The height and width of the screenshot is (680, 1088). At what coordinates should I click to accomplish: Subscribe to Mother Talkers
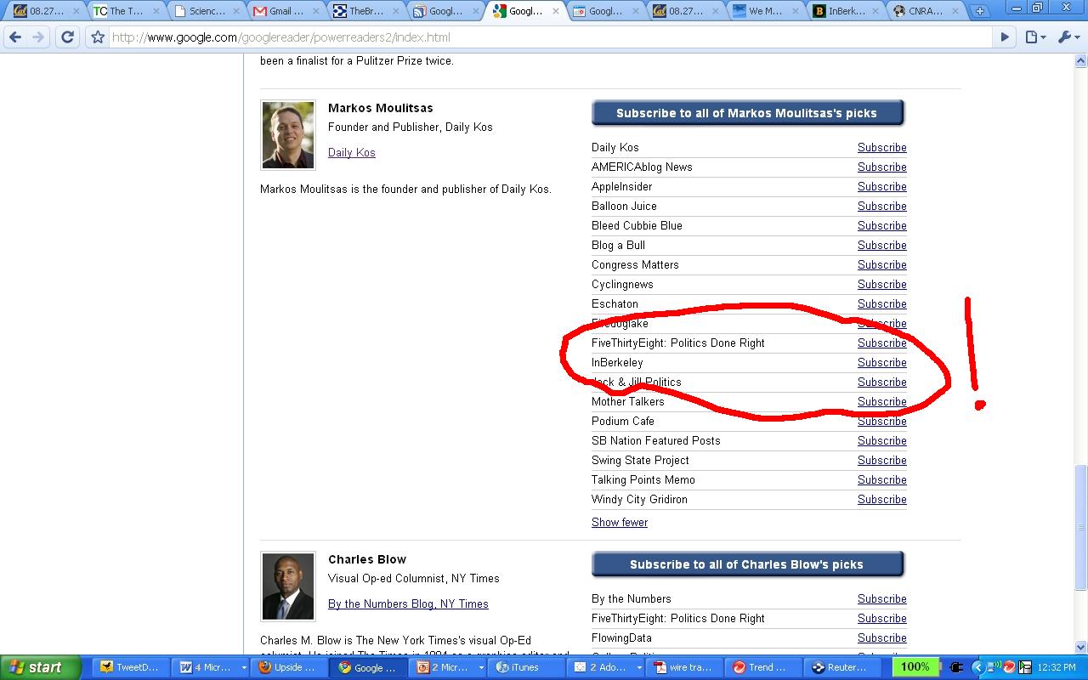tap(881, 401)
